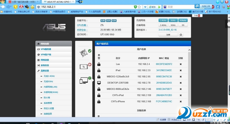Click the address bar showing 192.168.2.1
Screen dimensions: 230x124
pyautogui.click(x=87, y=7)
